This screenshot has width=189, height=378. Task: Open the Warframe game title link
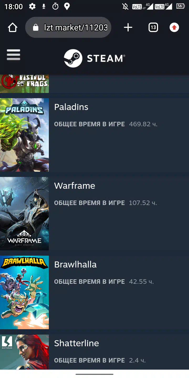[75, 186]
